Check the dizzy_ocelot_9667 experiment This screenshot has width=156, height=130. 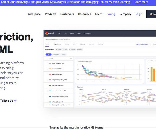click(47, 69)
